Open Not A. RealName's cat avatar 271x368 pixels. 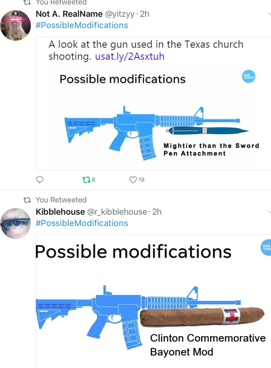[16, 25]
